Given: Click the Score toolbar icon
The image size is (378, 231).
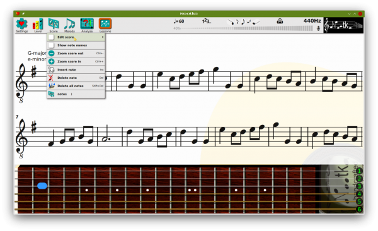Looking at the screenshot, I should (54, 25).
